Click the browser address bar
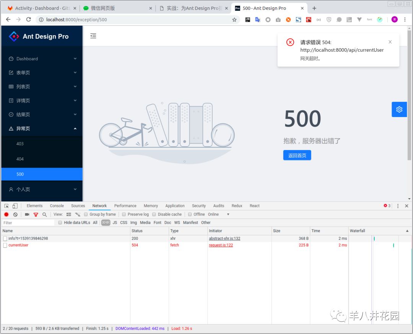The image size is (413, 334). pos(115,19)
